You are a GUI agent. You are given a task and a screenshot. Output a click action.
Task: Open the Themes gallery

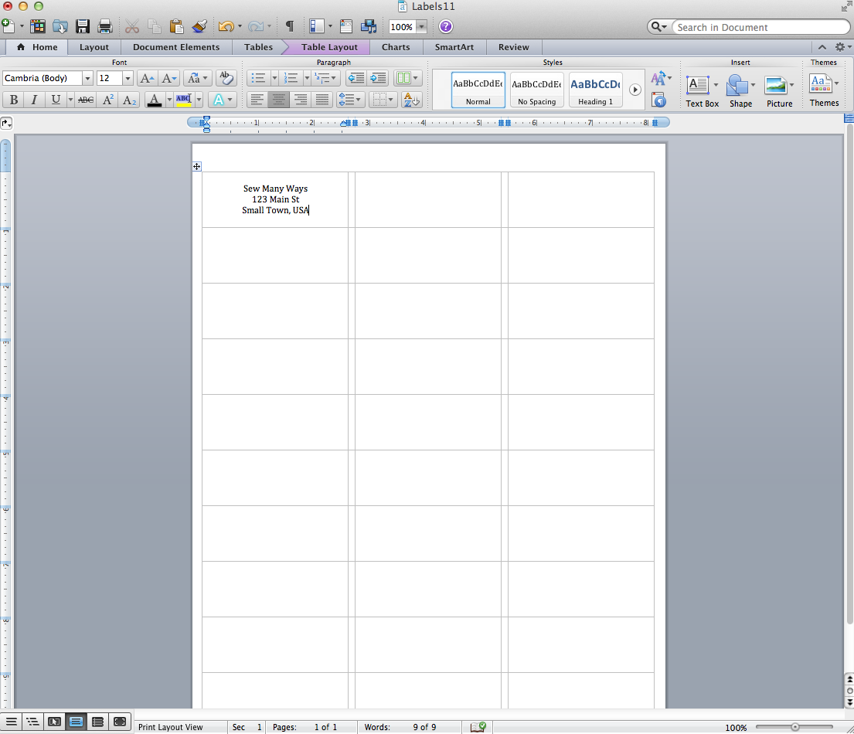[824, 90]
